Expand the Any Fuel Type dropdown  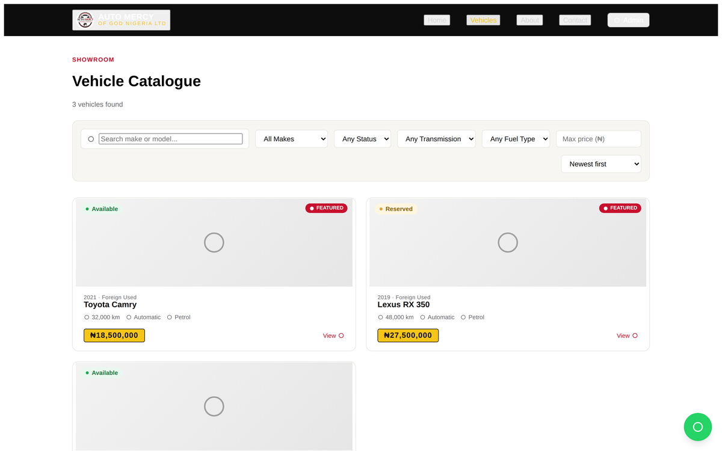516,139
